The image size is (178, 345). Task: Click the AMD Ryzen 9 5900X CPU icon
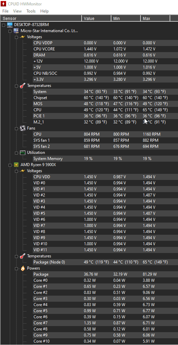pyautogui.click(x=16, y=165)
